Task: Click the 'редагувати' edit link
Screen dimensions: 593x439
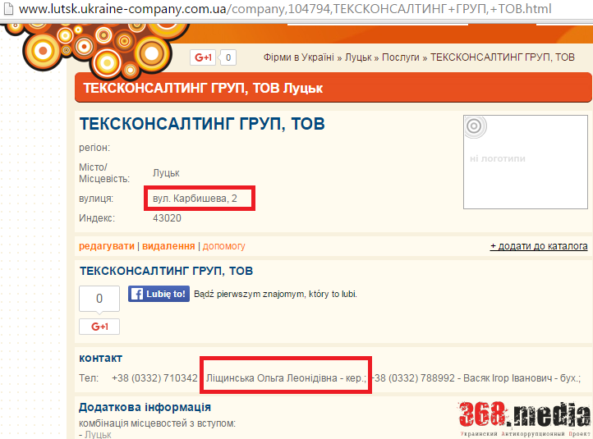Action: 107,246
